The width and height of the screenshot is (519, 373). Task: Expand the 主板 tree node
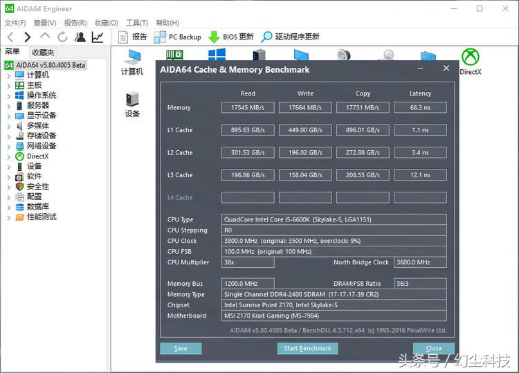[x=8, y=86]
